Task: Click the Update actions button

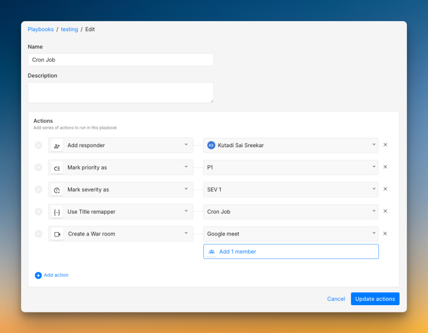Action: tap(374, 299)
